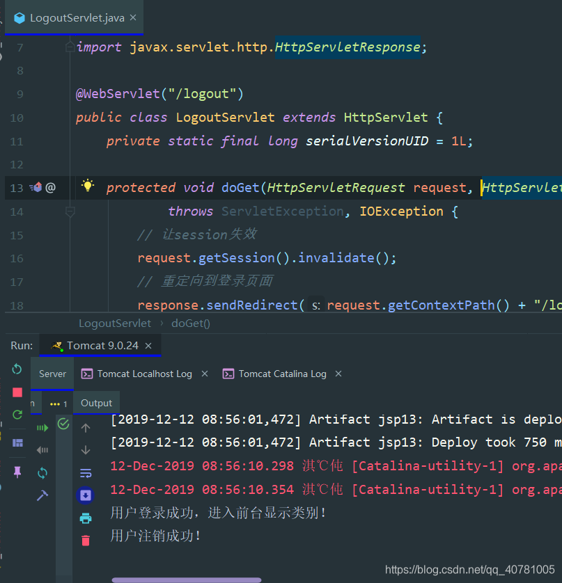The image size is (562, 583).
Task: Print the console output
Action: coord(84,518)
